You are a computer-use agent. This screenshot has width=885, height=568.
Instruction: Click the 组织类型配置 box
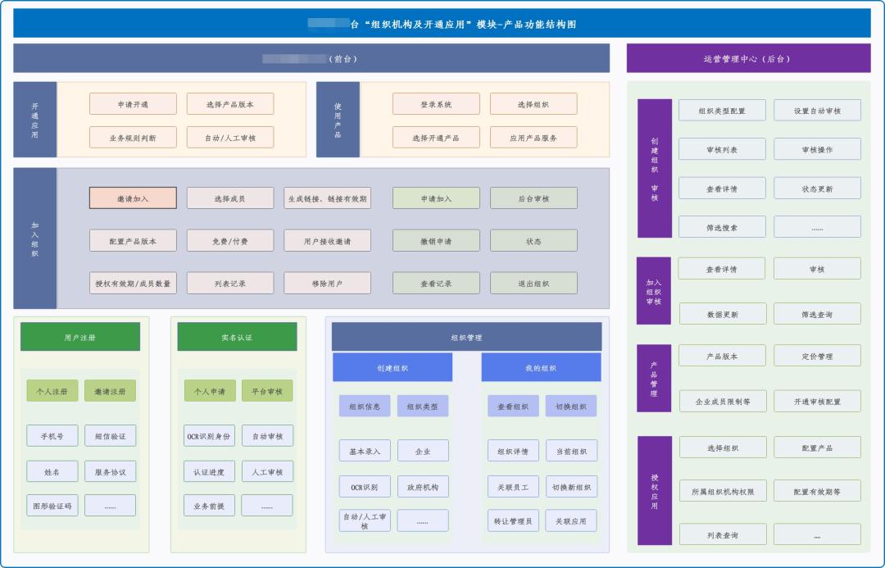click(x=722, y=110)
